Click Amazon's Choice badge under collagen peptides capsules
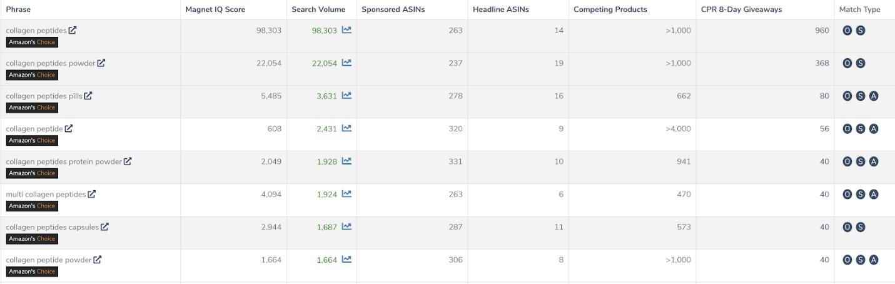The width and height of the screenshot is (895, 284). tap(32, 238)
